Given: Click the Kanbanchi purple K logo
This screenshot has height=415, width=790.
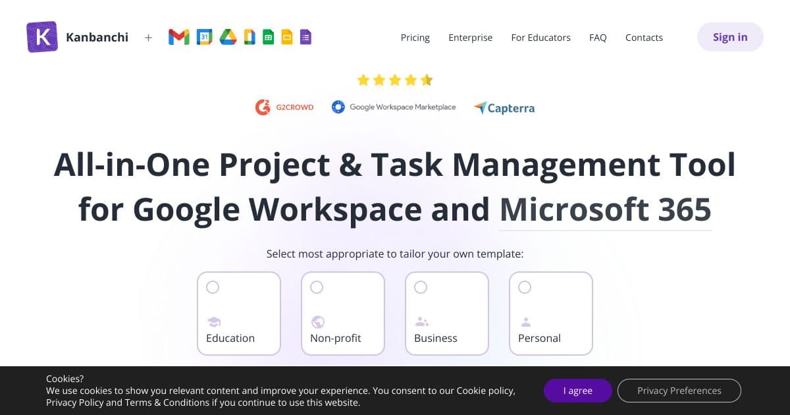Looking at the screenshot, I should coord(42,37).
